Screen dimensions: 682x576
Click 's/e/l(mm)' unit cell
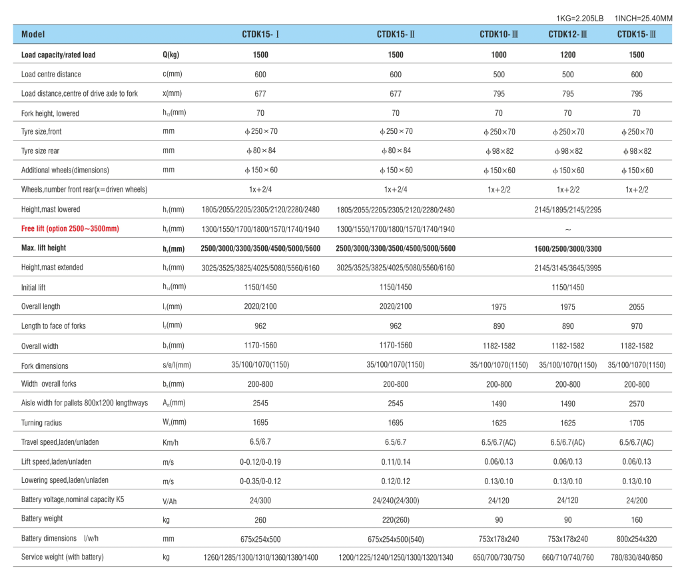177,365
